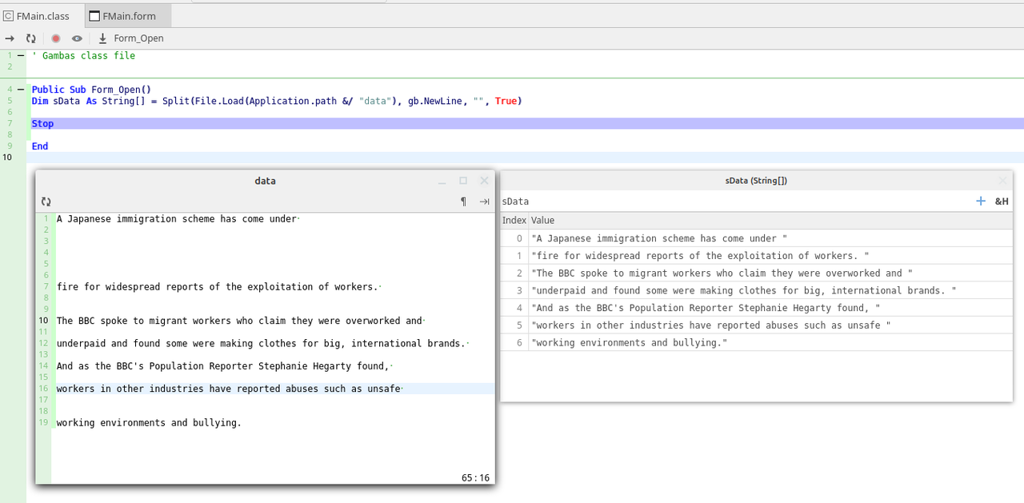This screenshot has width=1024, height=503.
Task: Select sData row with index 0
Action: pos(757,238)
